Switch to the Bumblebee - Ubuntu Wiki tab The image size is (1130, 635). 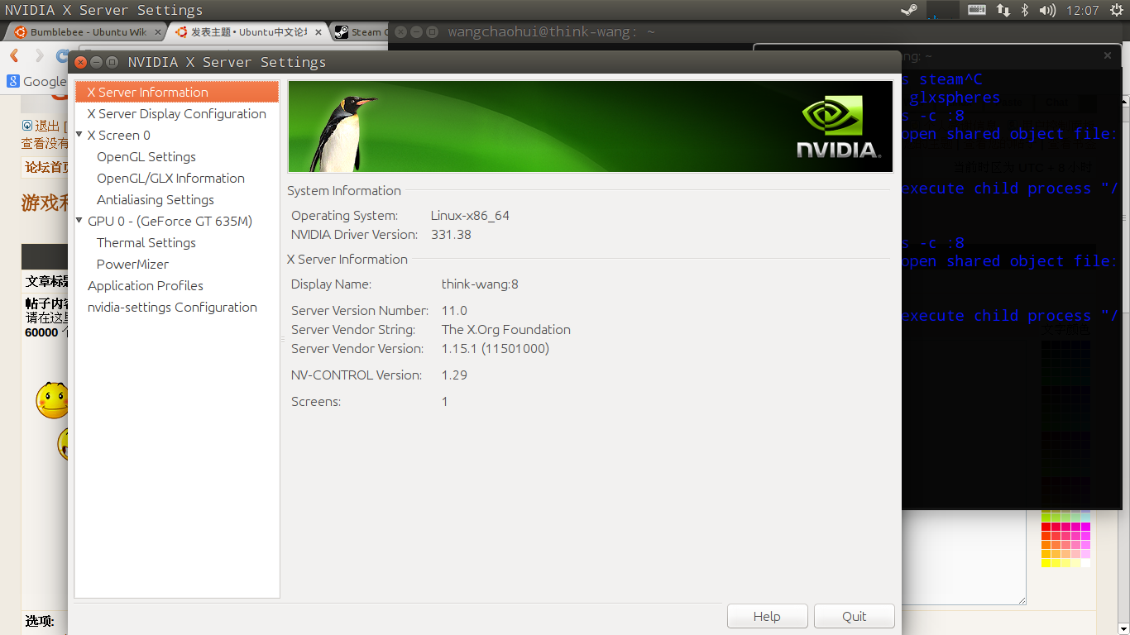point(86,32)
